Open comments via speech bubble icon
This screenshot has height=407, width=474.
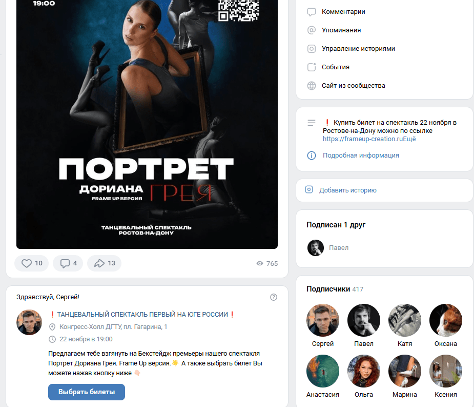pos(65,263)
